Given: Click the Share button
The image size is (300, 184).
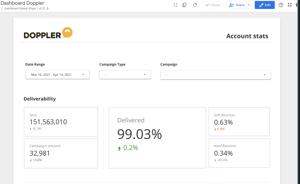Looking at the screenshot, I should tap(237, 5).
